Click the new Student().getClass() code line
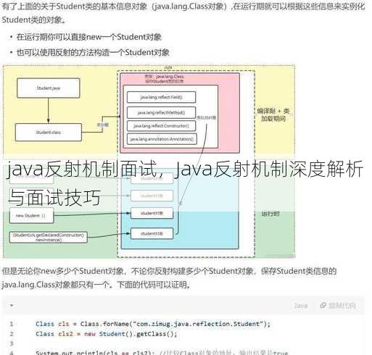 (107, 334)
